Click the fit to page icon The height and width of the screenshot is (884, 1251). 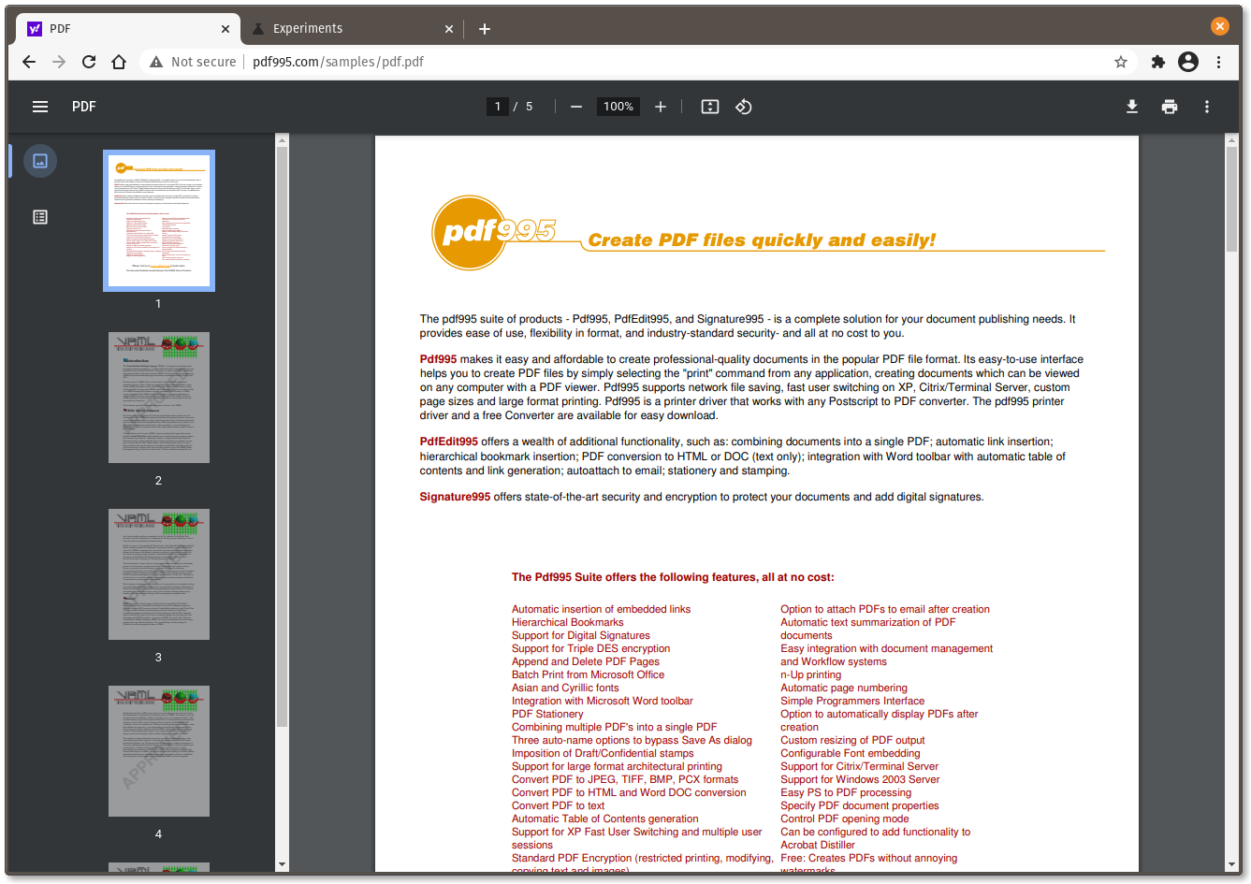tap(709, 107)
